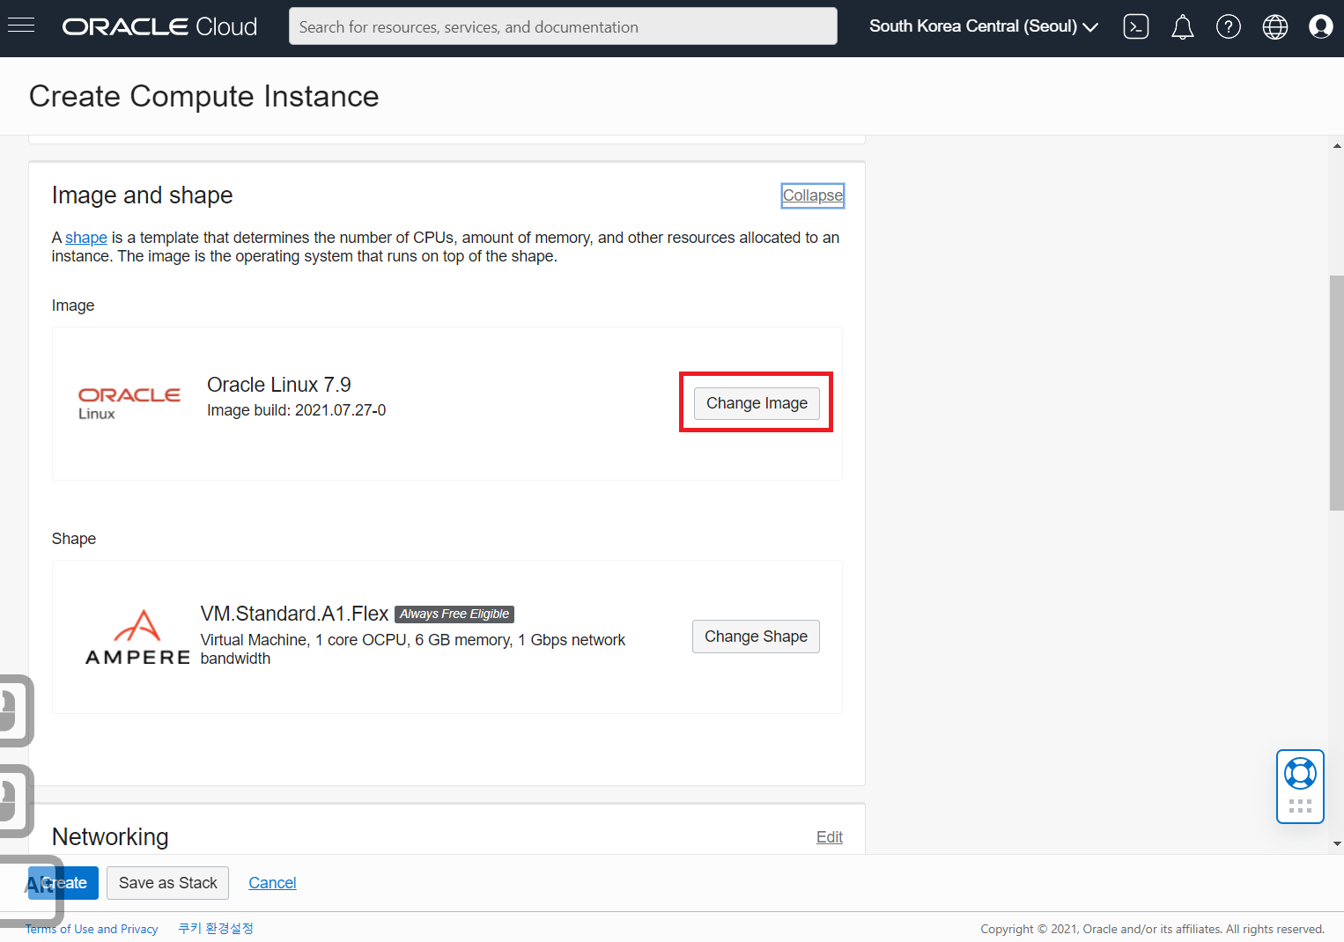Click the Oracle Linux 7.9 text
The height and width of the screenshot is (942, 1344).
(279, 385)
